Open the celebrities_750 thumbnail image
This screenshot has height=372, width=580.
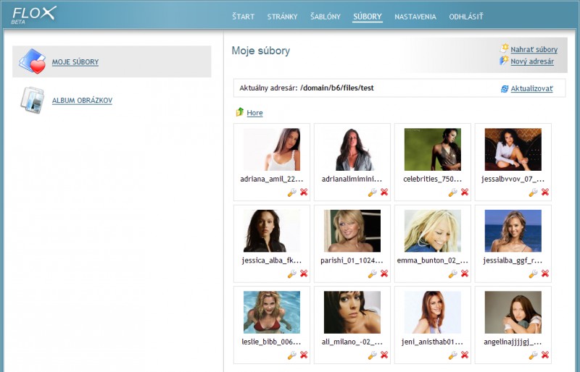pyautogui.click(x=432, y=149)
